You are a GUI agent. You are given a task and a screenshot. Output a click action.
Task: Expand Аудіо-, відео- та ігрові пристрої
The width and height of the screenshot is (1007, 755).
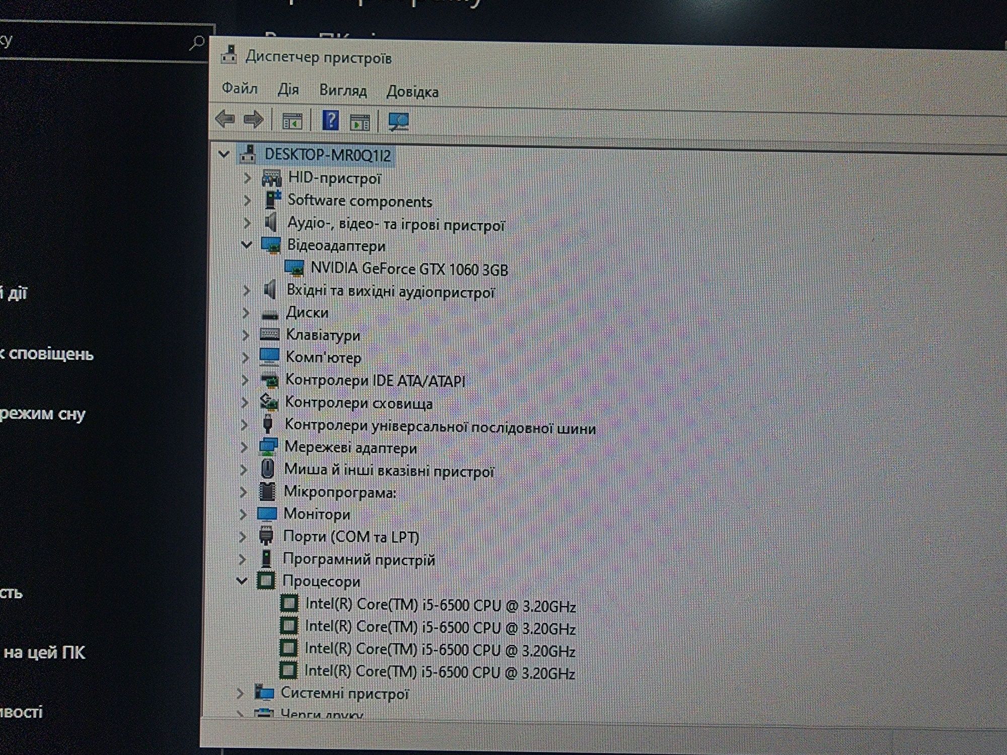pos(246,222)
